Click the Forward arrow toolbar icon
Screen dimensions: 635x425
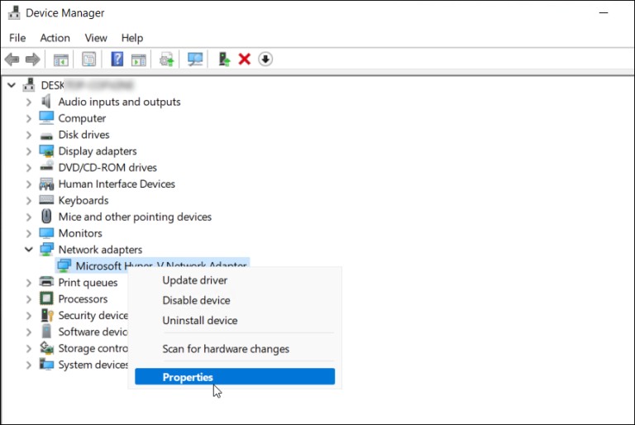[x=33, y=60]
